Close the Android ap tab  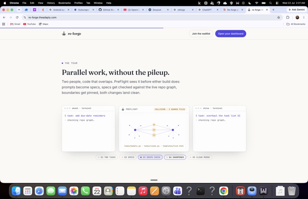pyautogui.click(x=68, y=10)
